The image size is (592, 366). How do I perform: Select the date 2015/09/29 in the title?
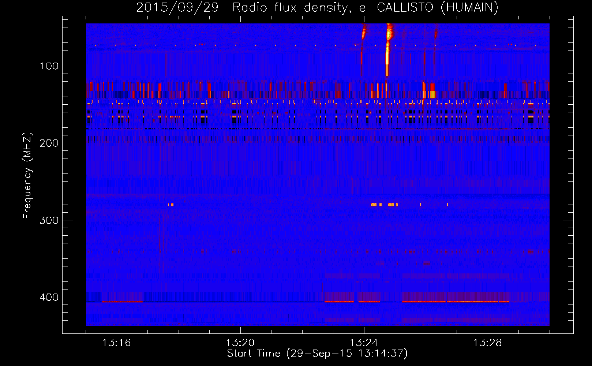[x=177, y=7]
